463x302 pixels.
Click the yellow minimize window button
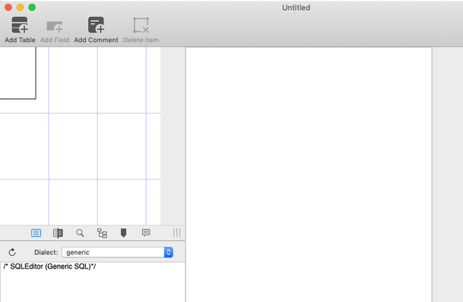coord(20,7)
